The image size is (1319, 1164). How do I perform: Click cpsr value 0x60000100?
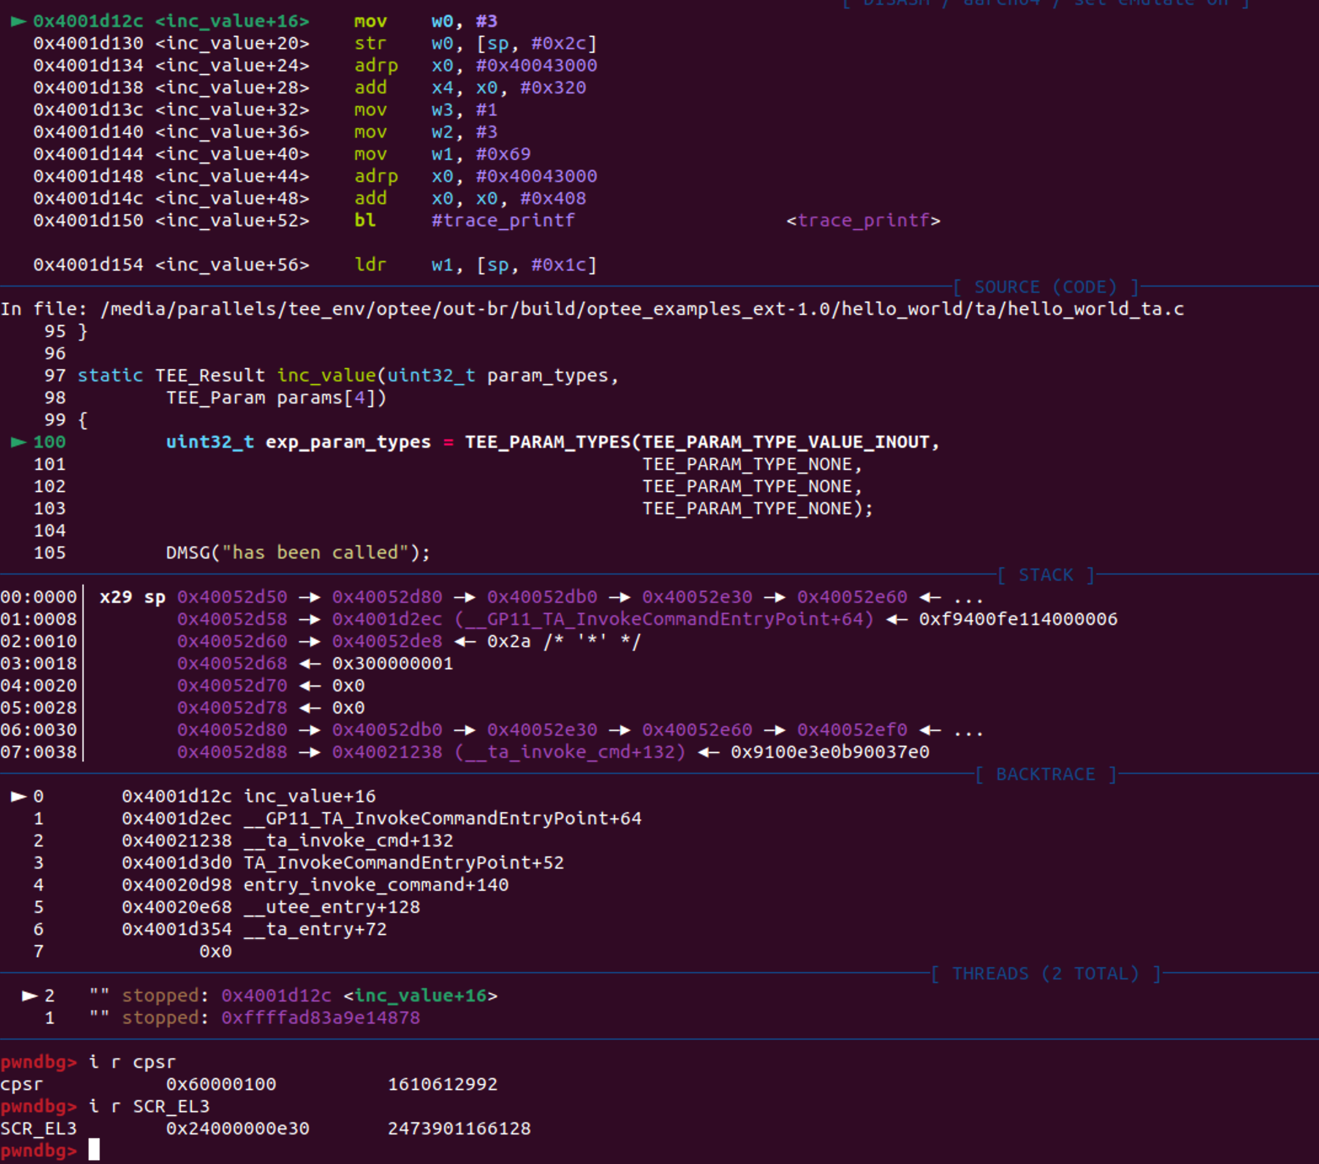pyautogui.click(x=221, y=1084)
